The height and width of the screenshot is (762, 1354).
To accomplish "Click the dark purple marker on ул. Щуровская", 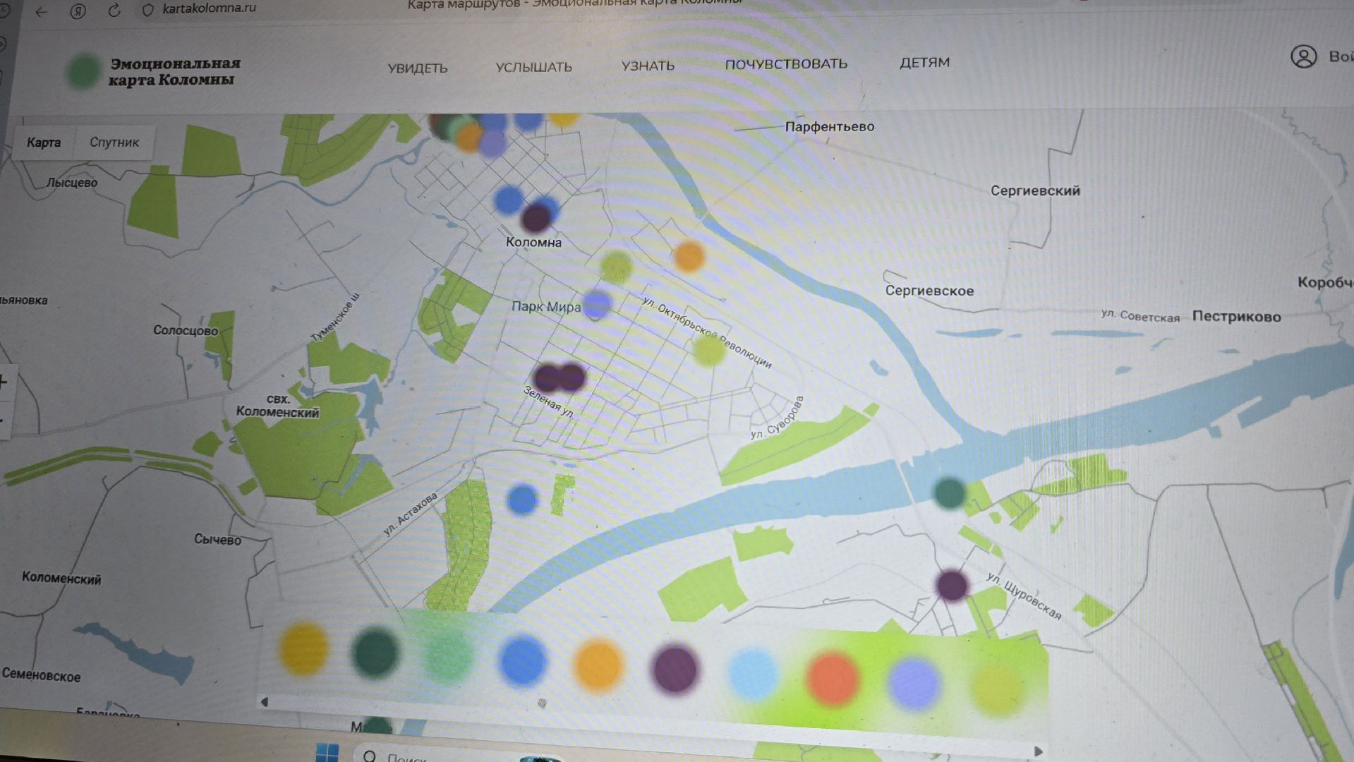I will pyautogui.click(x=952, y=585).
